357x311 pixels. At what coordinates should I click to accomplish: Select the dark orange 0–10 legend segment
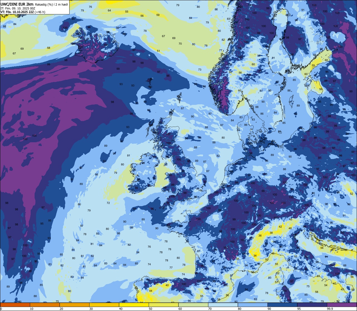pyautogui.click(x=15, y=305)
